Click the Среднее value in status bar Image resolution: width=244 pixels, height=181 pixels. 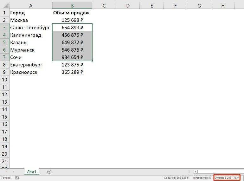(x=176, y=178)
